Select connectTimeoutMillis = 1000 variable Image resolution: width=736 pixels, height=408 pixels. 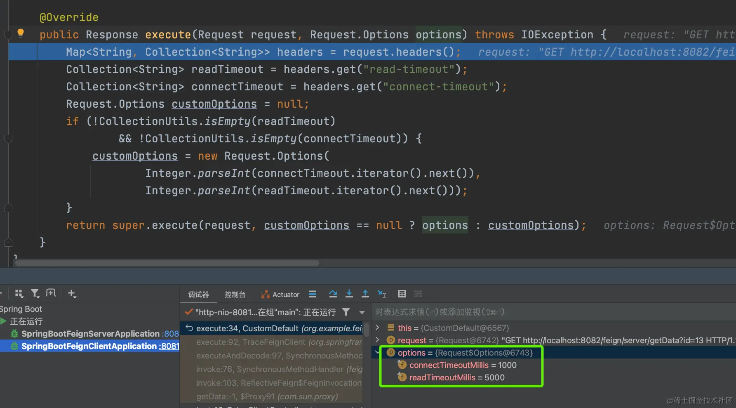click(x=463, y=365)
